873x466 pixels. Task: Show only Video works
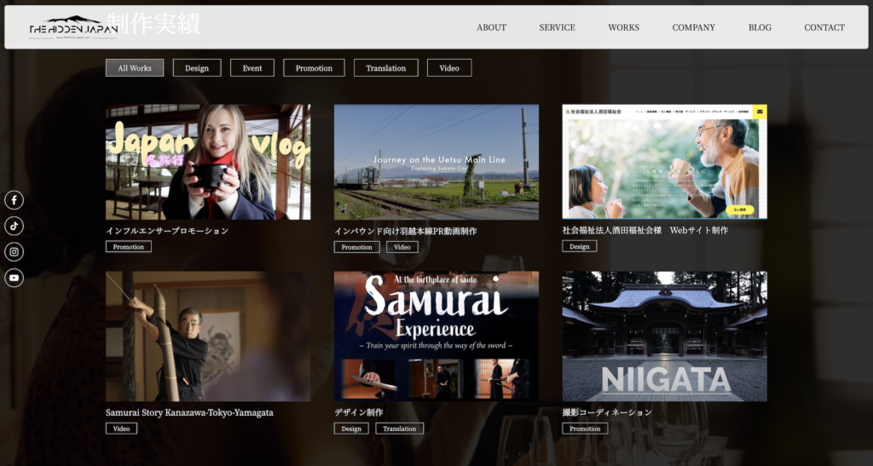pos(449,68)
